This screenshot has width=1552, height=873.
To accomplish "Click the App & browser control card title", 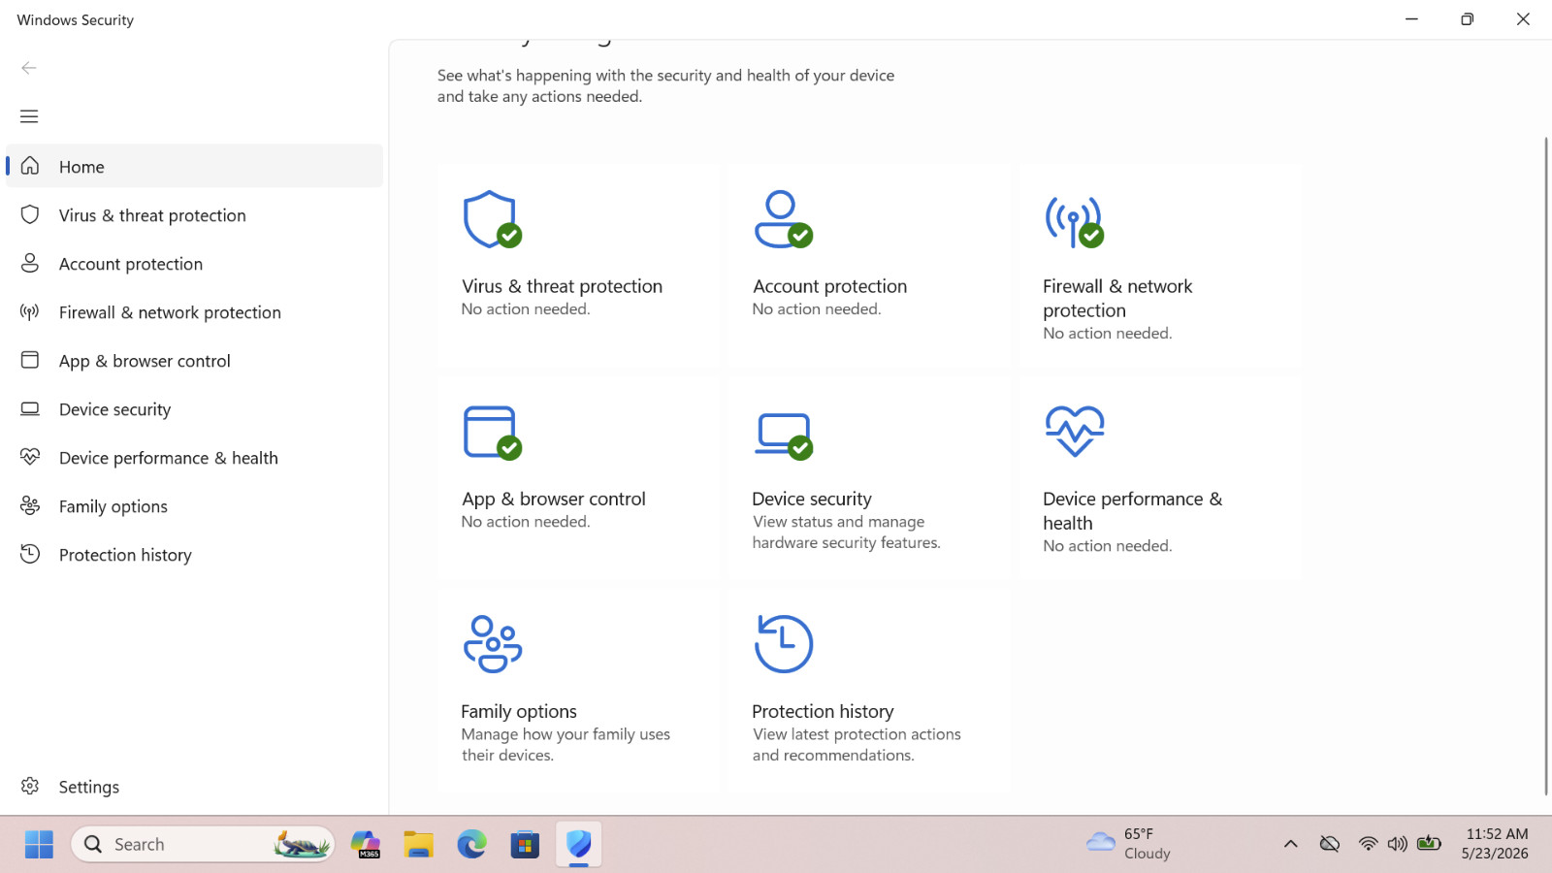I will pyautogui.click(x=554, y=499).
